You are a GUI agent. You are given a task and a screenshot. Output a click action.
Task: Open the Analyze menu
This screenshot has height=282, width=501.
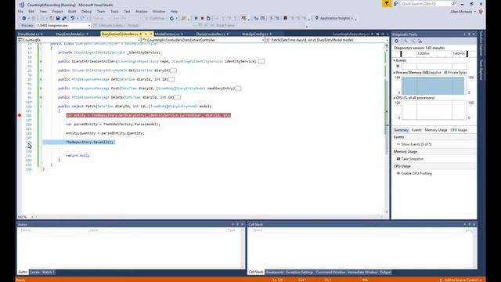pos(141,11)
